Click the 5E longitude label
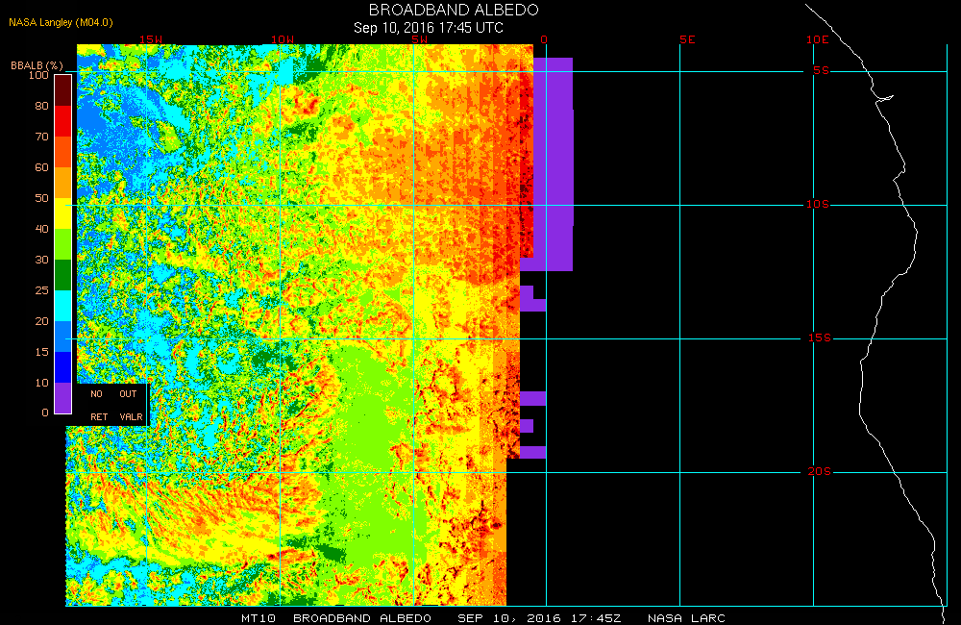 point(688,39)
